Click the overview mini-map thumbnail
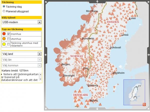 (x=134, y=93)
